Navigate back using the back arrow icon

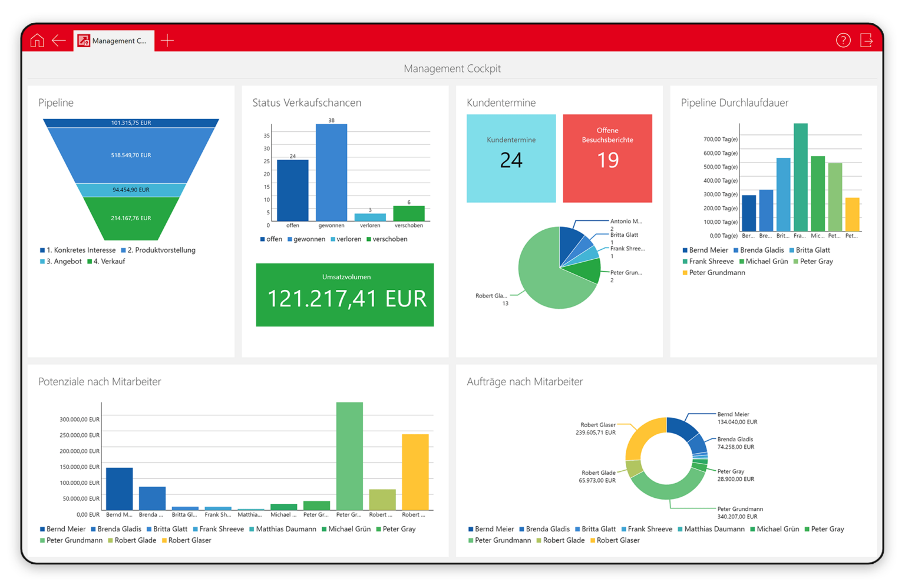coord(58,40)
